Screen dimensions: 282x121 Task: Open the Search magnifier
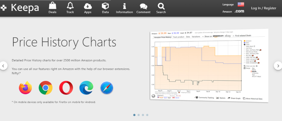pyautogui.click(x=161, y=8)
